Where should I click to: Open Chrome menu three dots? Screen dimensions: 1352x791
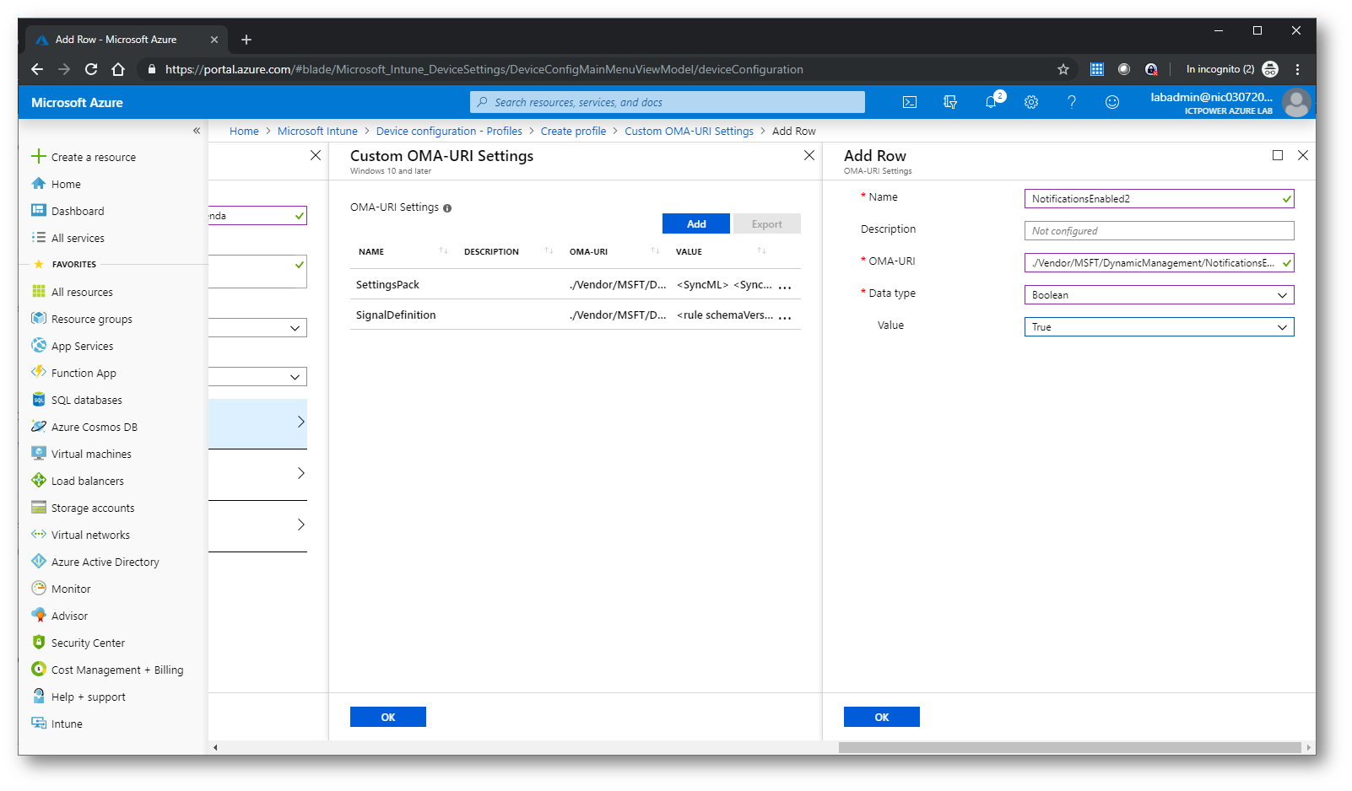tap(1298, 69)
